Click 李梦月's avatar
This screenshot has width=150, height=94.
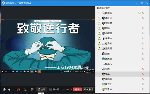pos(103,18)
